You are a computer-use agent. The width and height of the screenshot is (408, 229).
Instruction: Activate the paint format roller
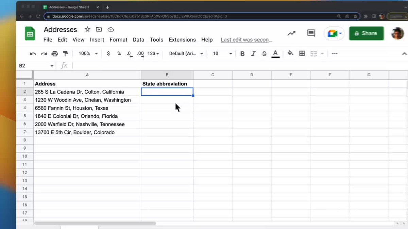pos(66,54)
